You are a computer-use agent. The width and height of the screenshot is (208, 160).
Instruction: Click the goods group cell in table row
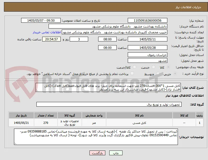point(70,123)
